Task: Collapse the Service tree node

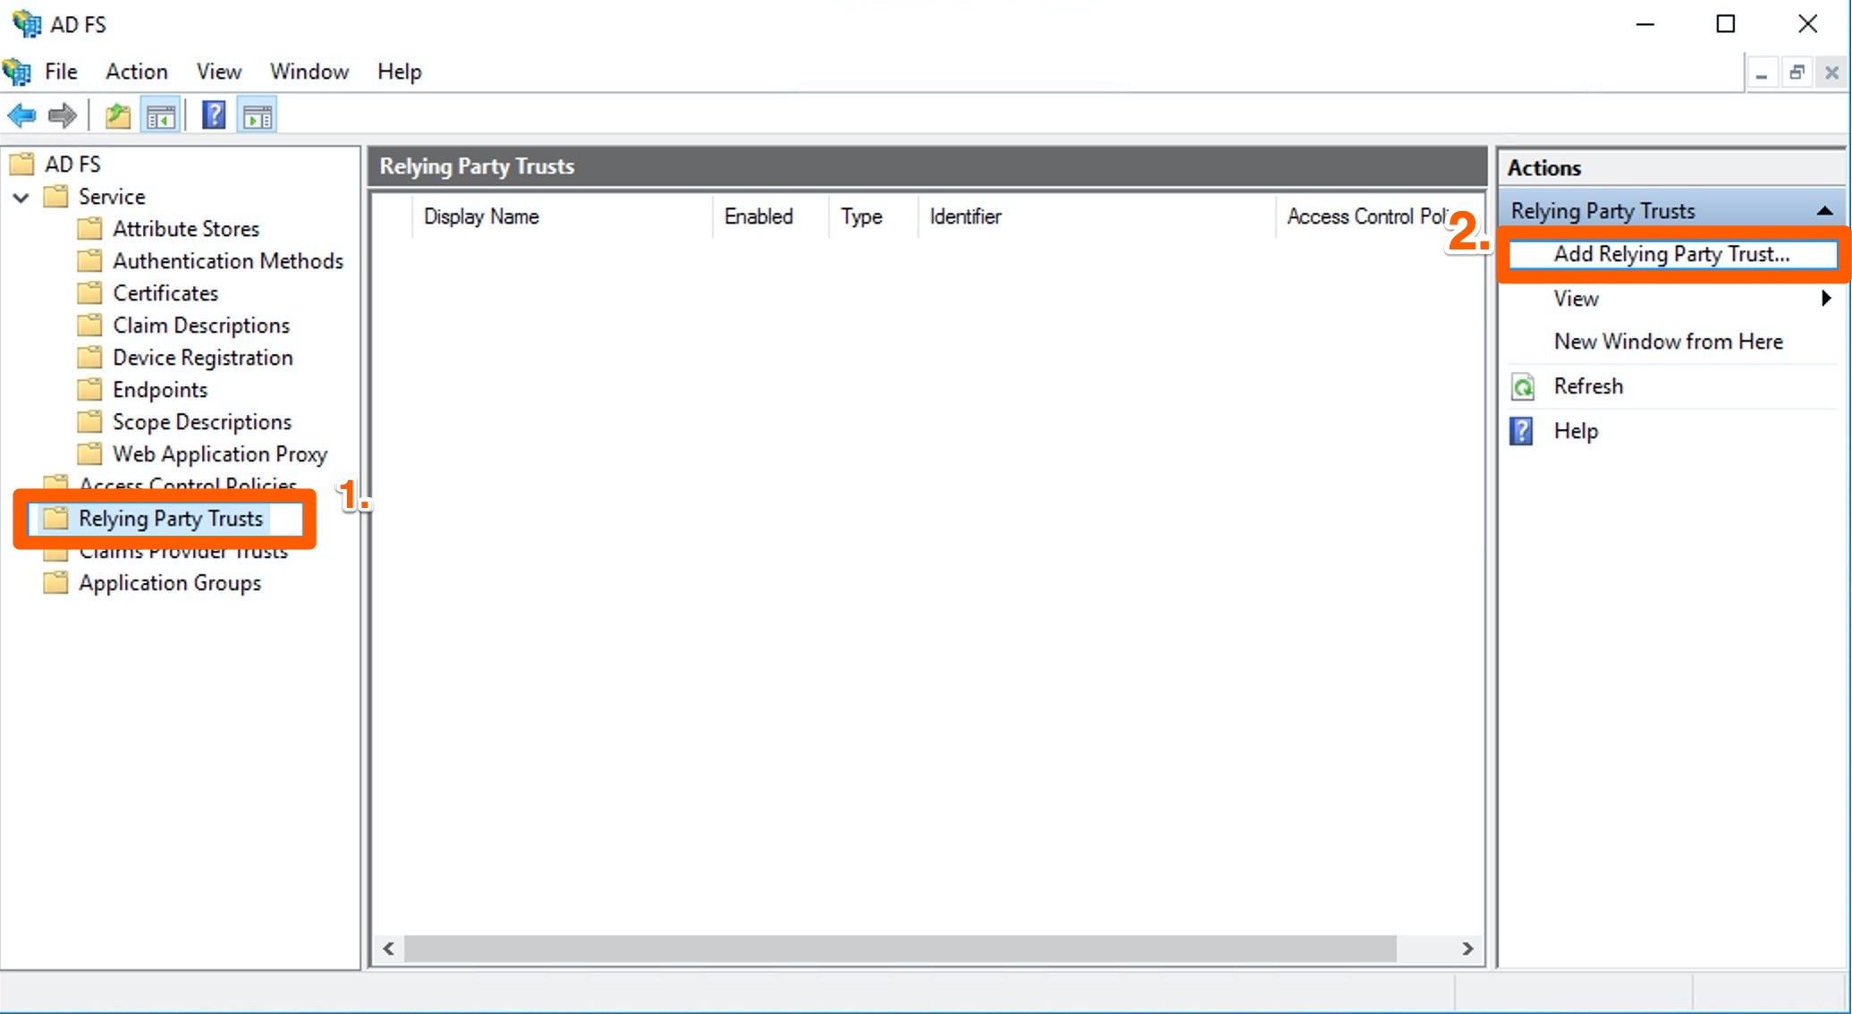Action: (x=21, y=197)
